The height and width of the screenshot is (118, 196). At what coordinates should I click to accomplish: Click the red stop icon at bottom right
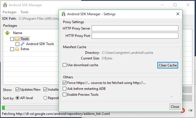pyautogui.click(x=183, y=110)
